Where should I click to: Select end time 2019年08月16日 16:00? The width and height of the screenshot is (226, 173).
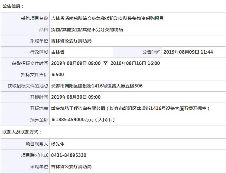click(135, 63)
